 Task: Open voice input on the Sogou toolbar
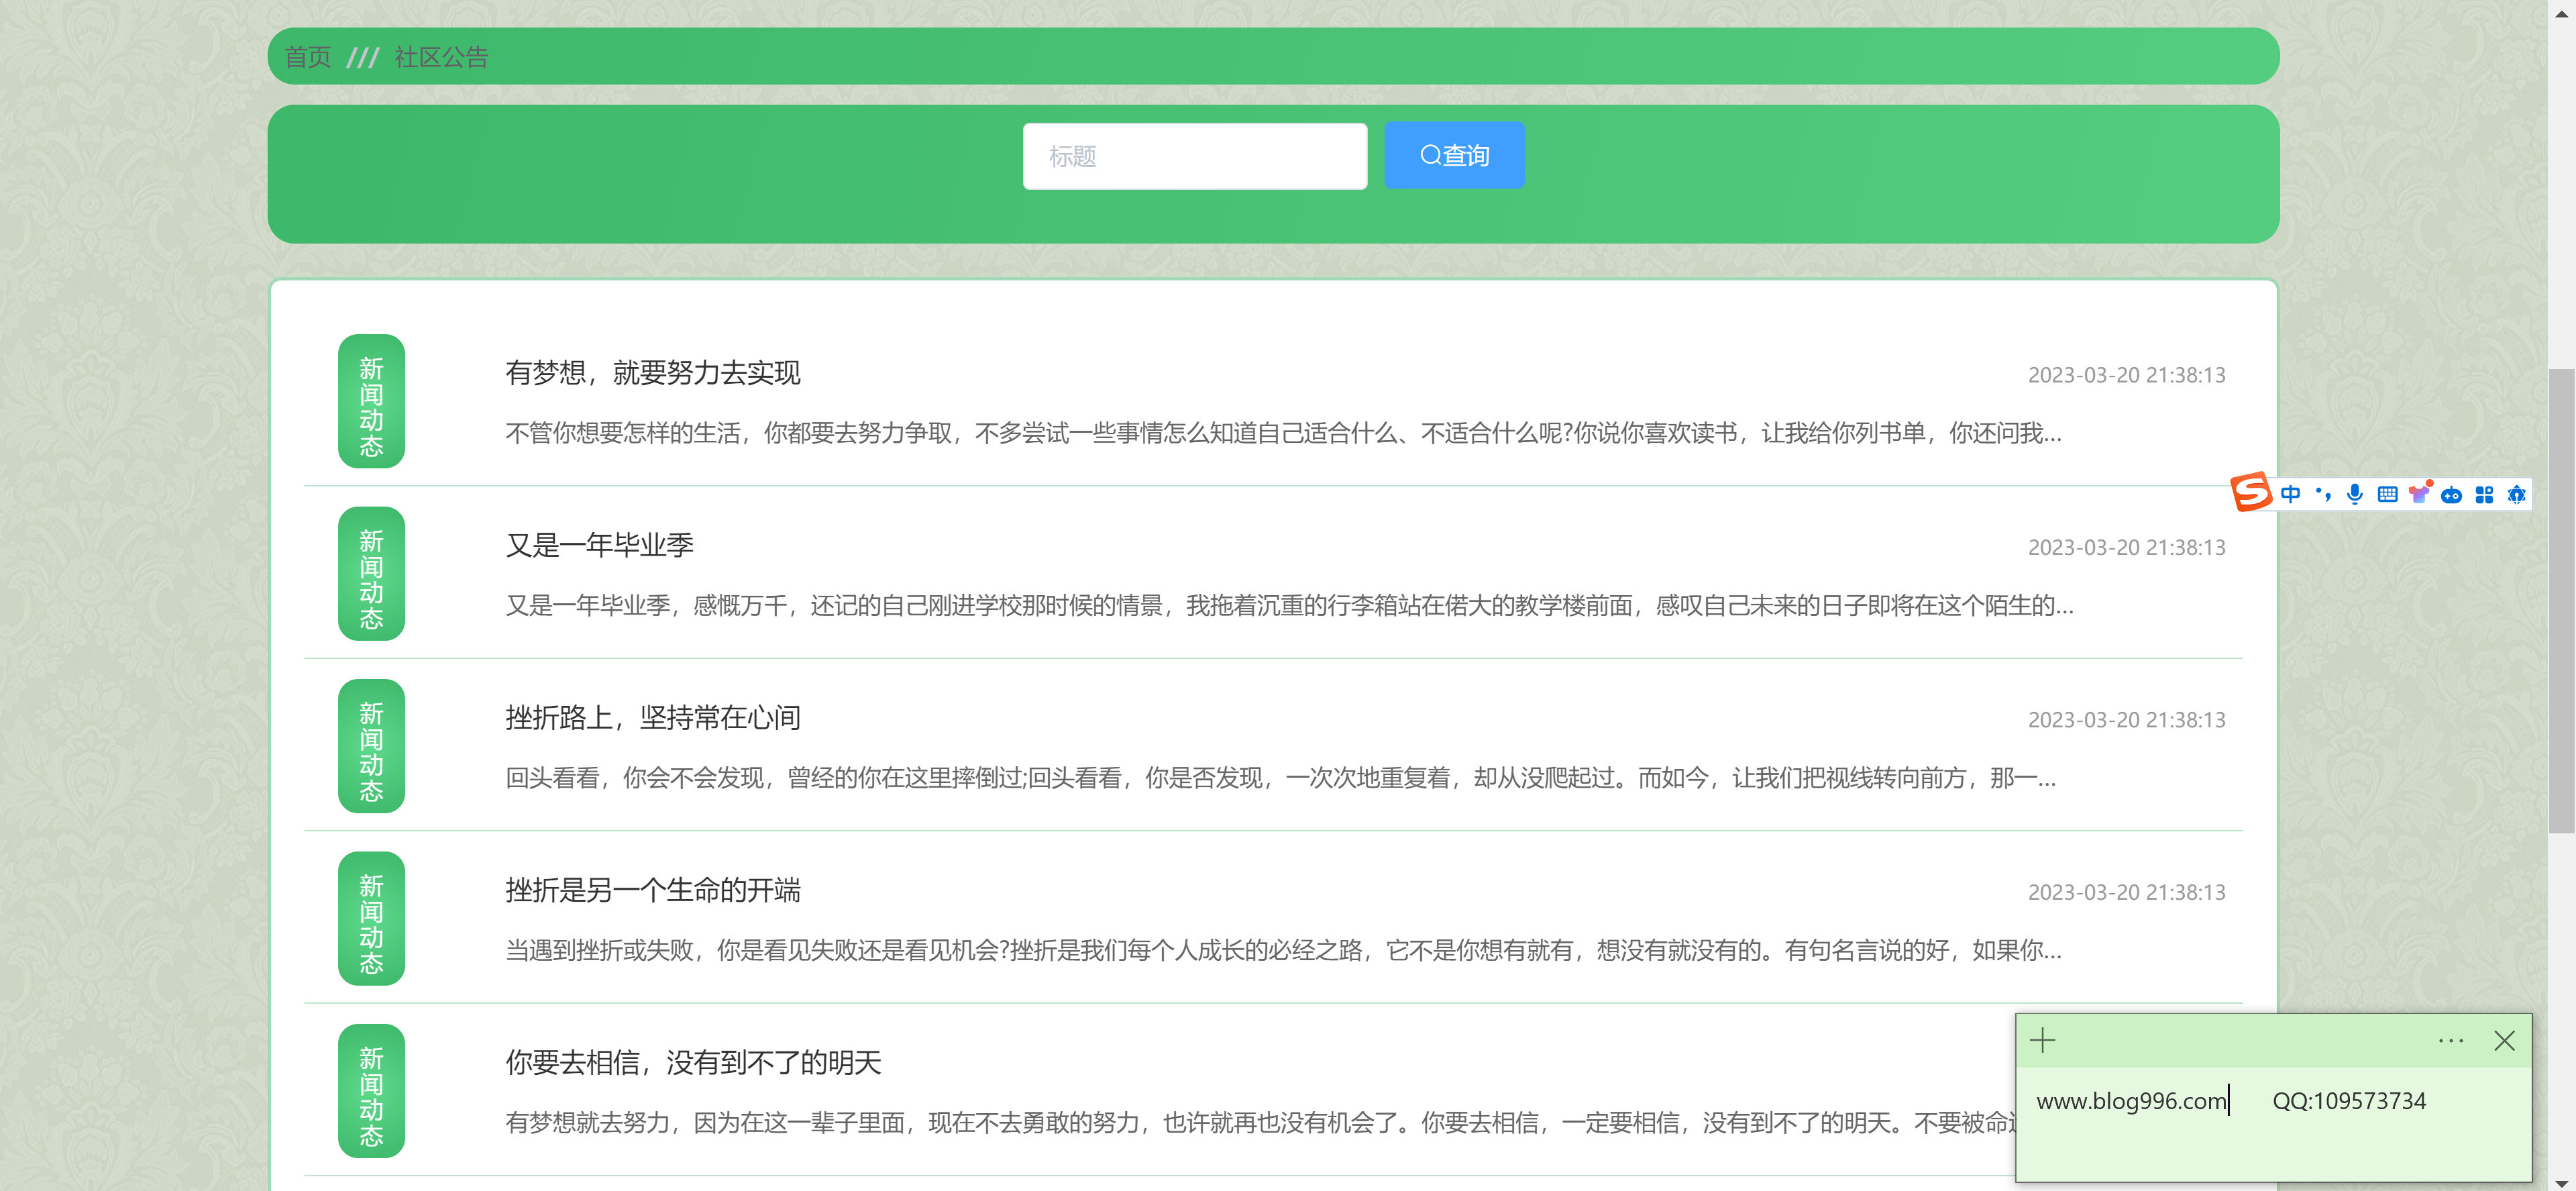point(2355,494)
